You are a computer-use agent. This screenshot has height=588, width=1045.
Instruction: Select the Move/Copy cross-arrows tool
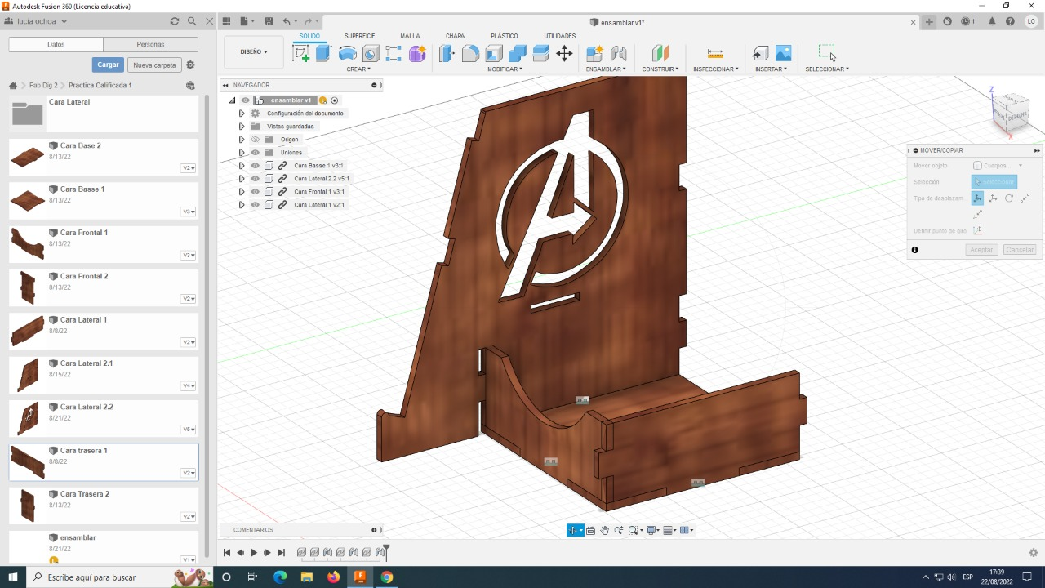click(x=564, y=54)
